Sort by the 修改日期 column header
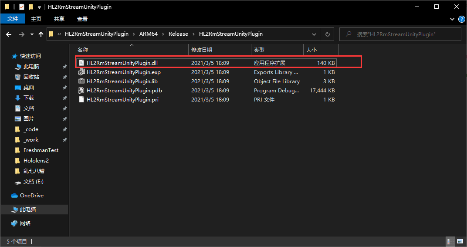This screenshot has height=247, width=467. point(220,50)
